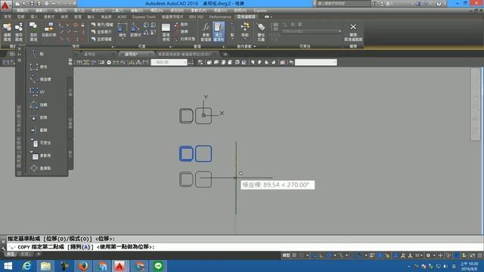Open the Manage panel dialog launcher arrow
Image resolution: width=484 pixels, height=272 pixels.
[224, 47]
